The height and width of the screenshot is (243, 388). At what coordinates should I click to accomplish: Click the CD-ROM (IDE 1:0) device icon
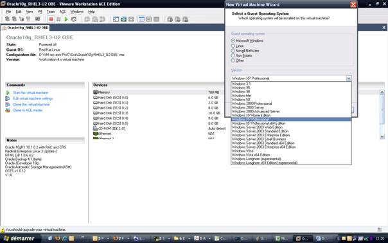click(x=96, y=129)
